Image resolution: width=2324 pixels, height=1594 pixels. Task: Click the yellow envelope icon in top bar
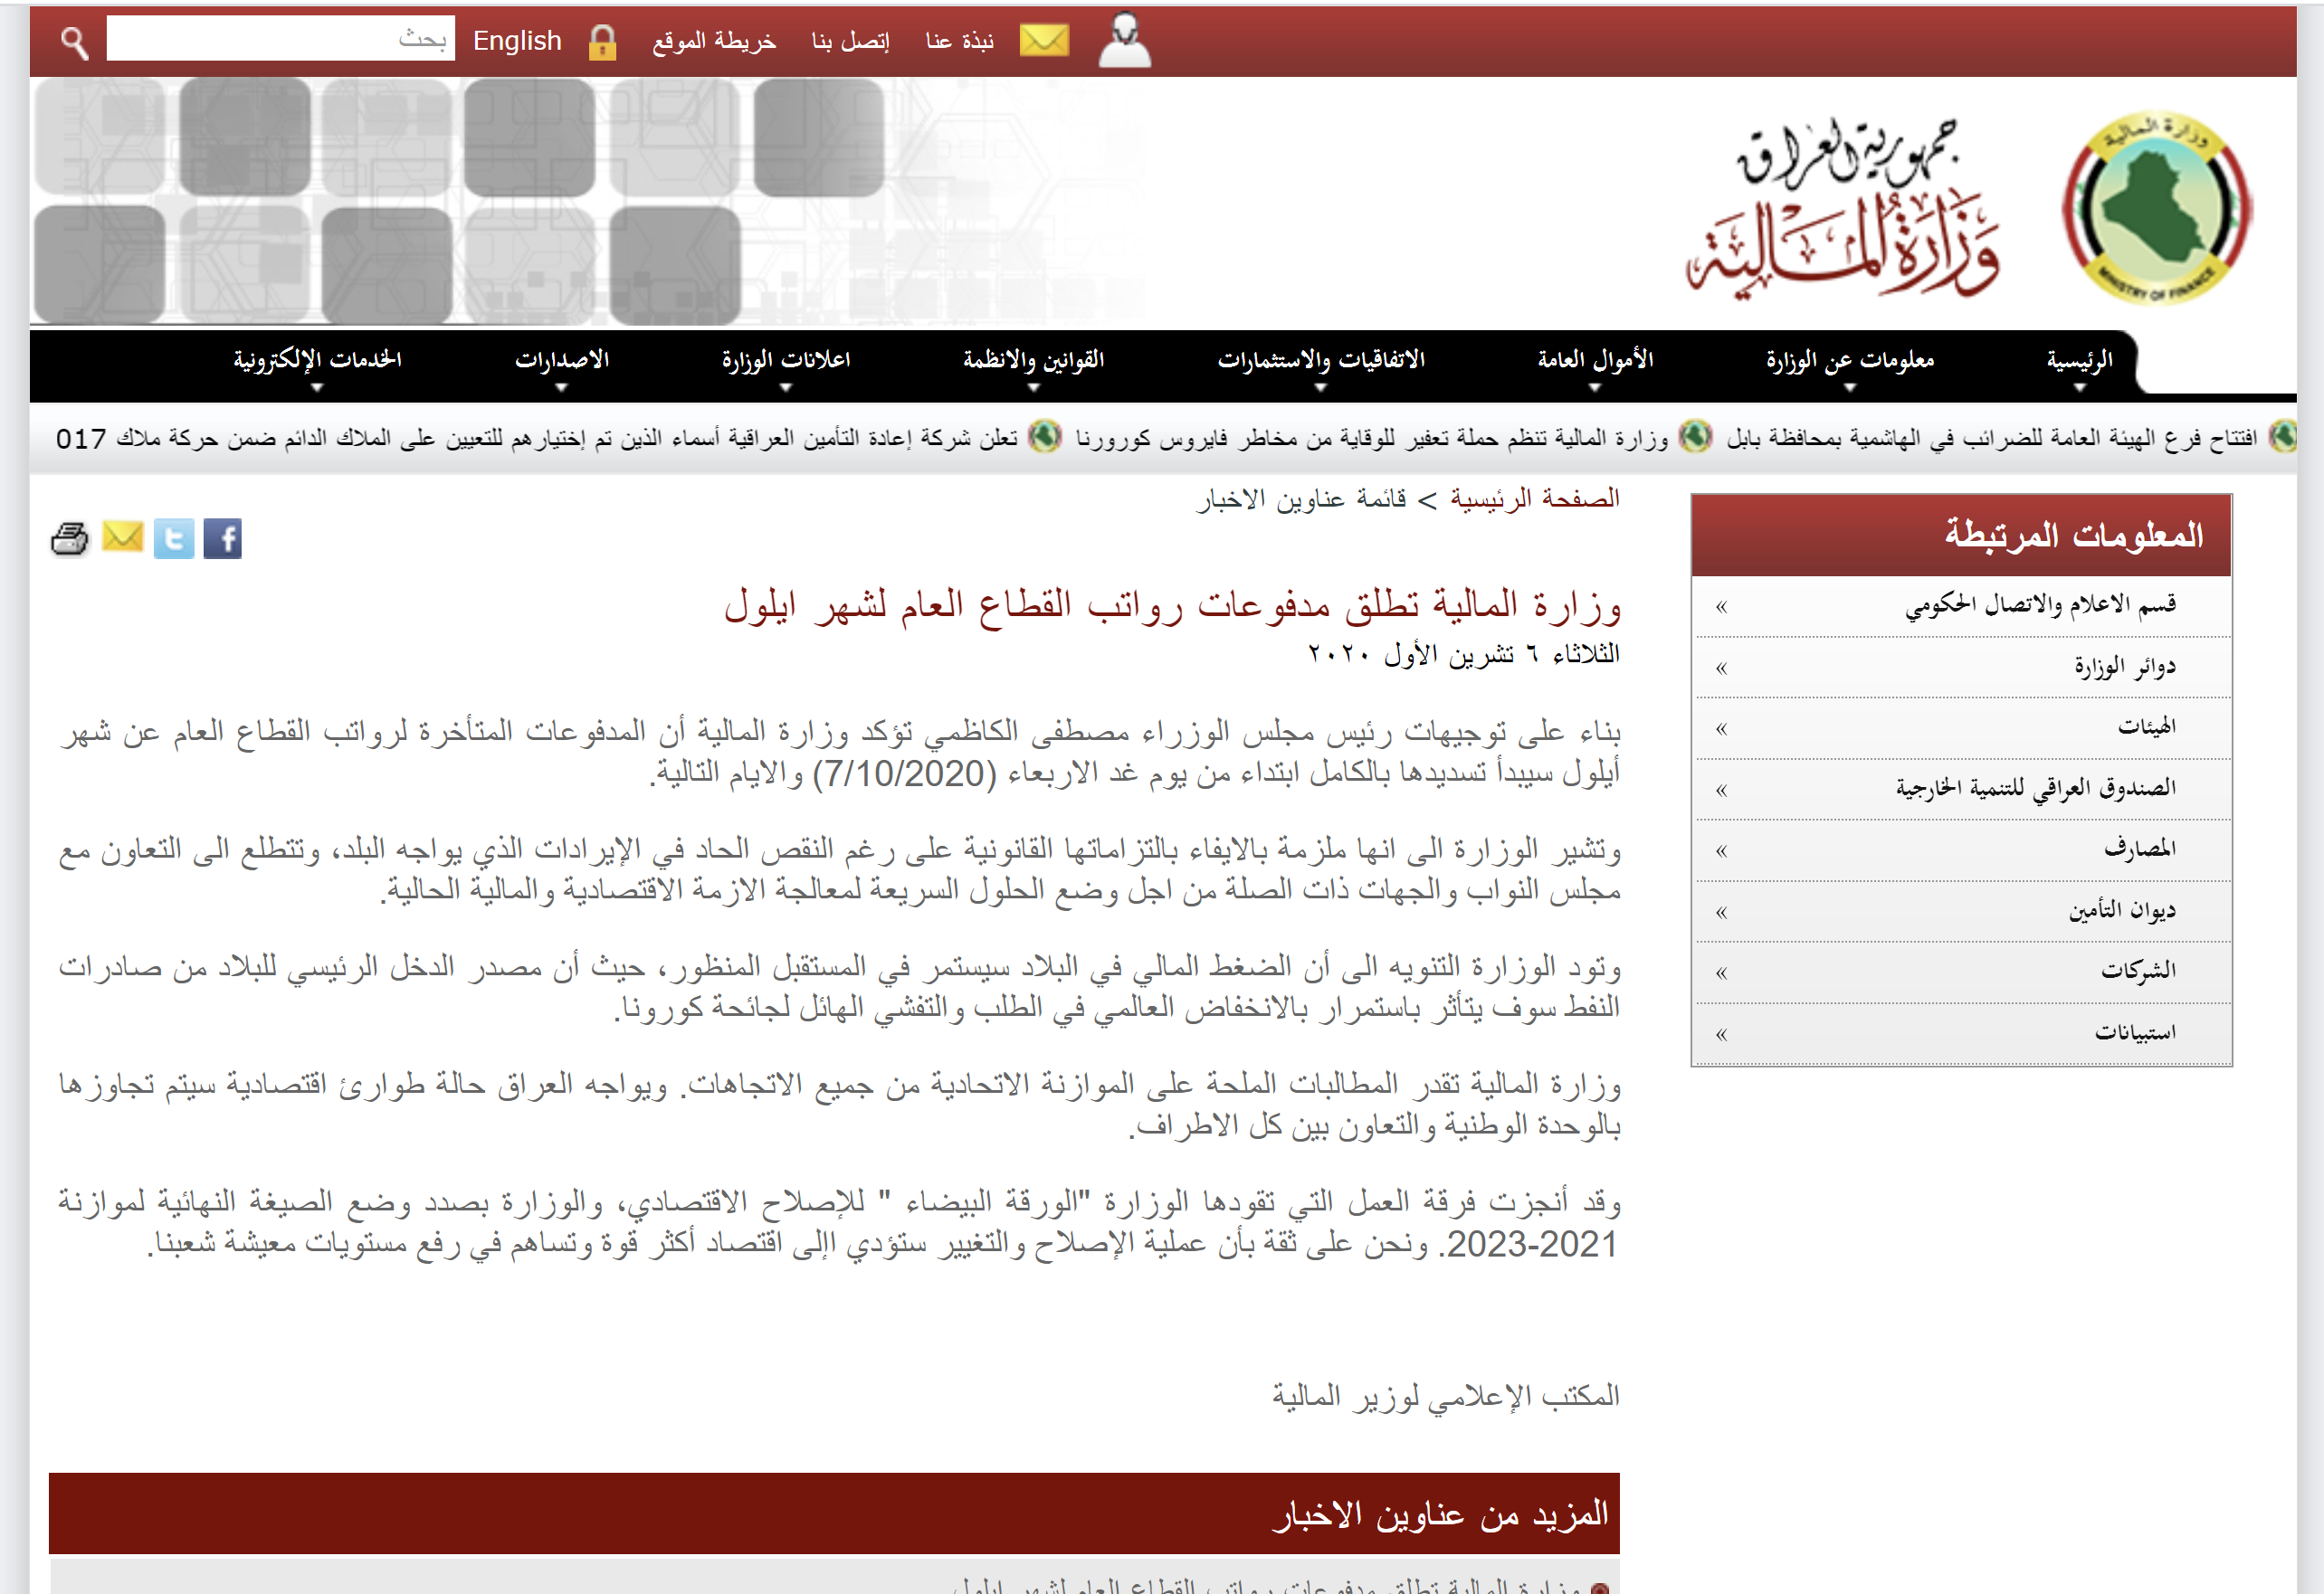click(x=1043, y=41)
